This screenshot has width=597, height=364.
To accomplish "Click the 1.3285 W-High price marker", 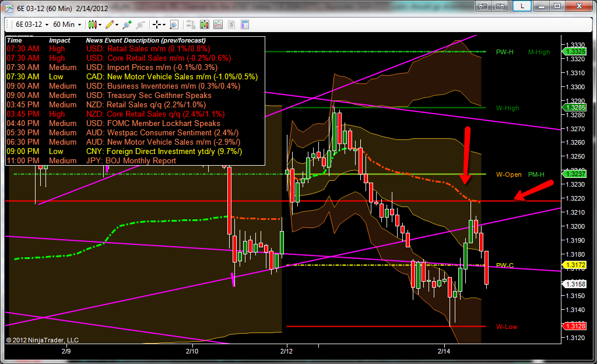I will 575,107.
